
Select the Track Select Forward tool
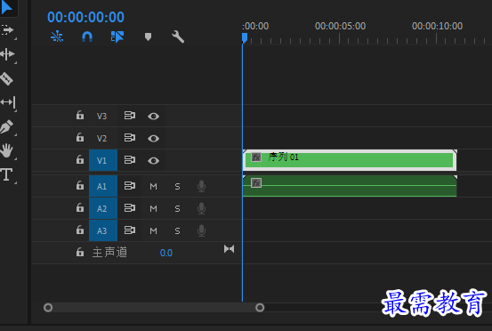7,30
